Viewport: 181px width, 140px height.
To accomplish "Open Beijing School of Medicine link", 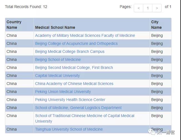I will 58,59.
